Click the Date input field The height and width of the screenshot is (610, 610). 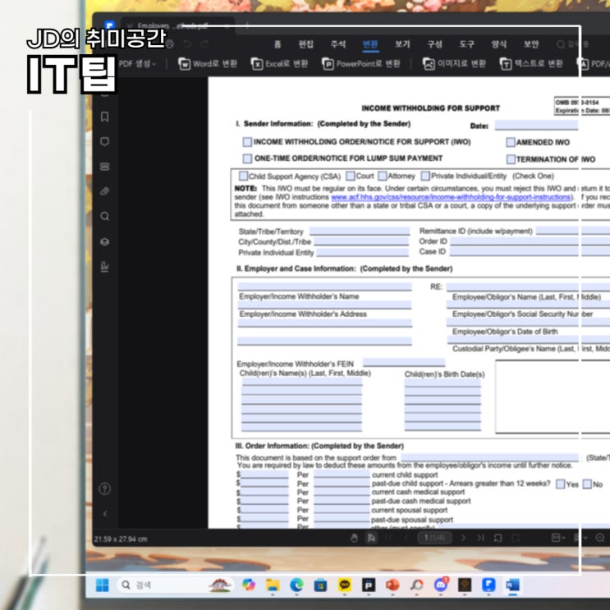click(x=535, y=126)
